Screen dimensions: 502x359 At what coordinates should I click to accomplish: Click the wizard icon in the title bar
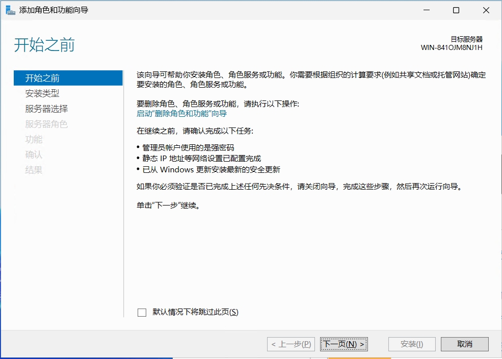[x=10, y=10]
